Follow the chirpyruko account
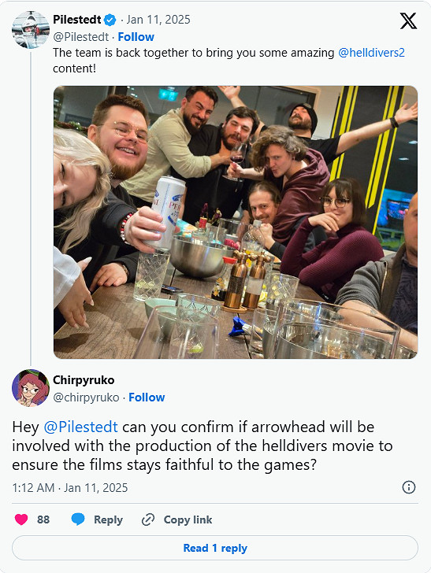Image resolution: width=431 pixels, height=573 pixels. click(147, 397)
